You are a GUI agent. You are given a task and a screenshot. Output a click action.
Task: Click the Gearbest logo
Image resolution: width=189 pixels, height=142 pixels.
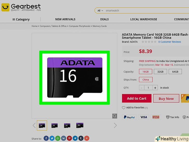pyautogui.click(x=21, y=7)
